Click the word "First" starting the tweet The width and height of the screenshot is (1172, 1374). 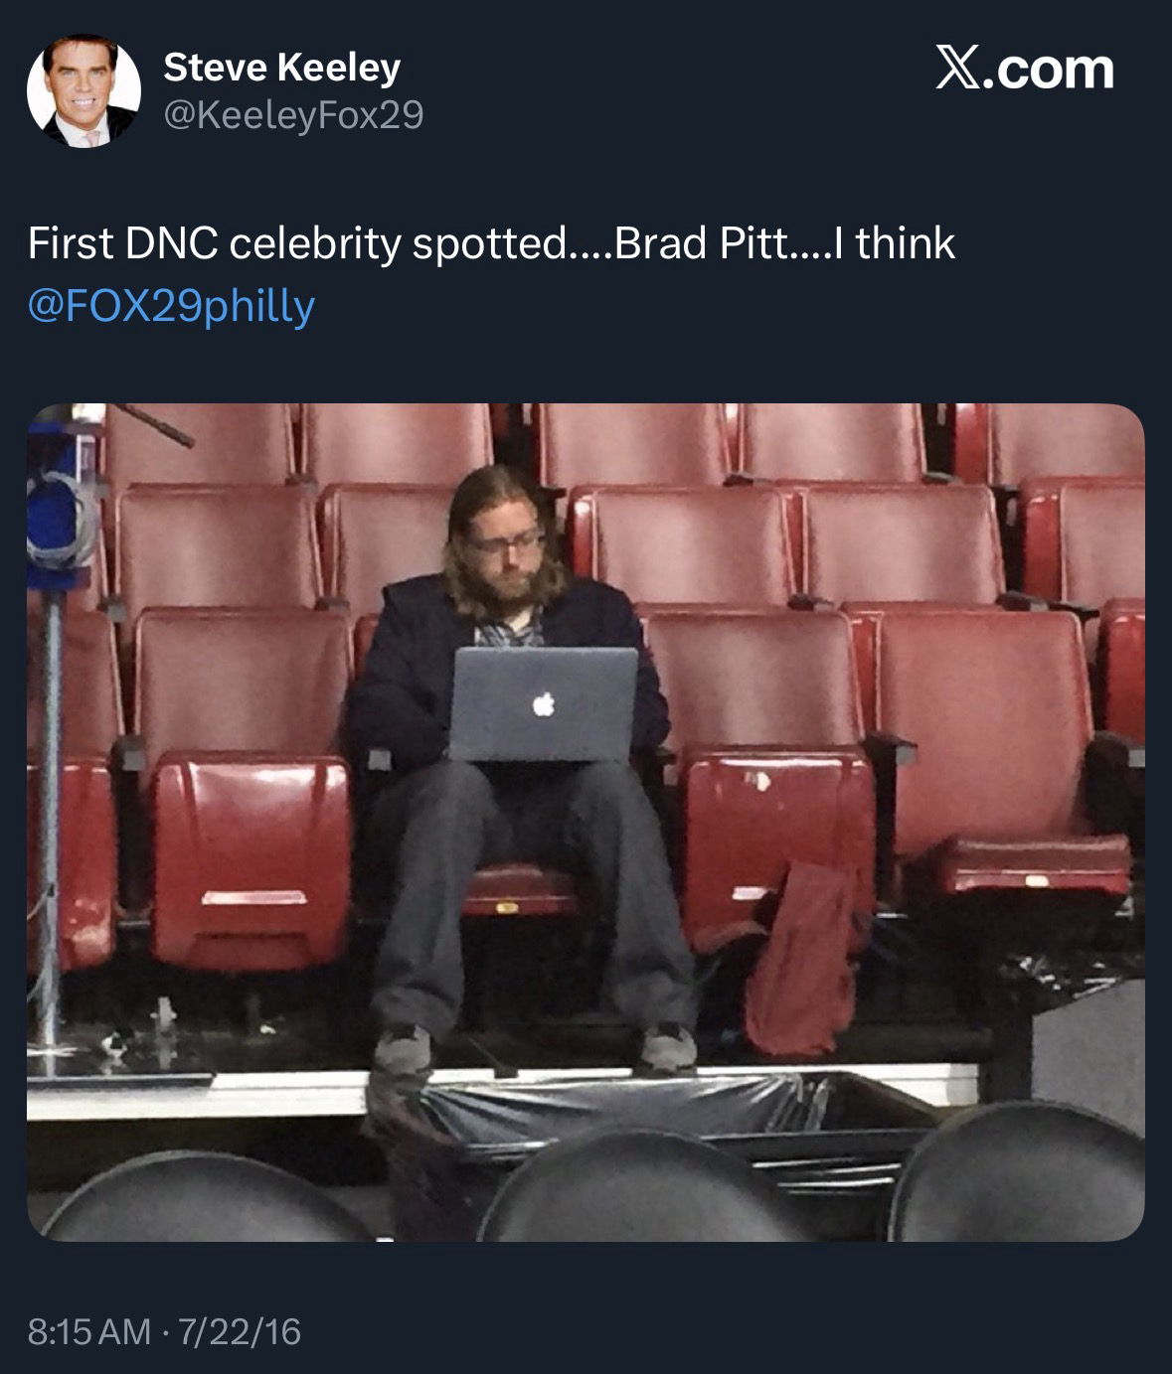pyautogui.click(x=70, y=243)
